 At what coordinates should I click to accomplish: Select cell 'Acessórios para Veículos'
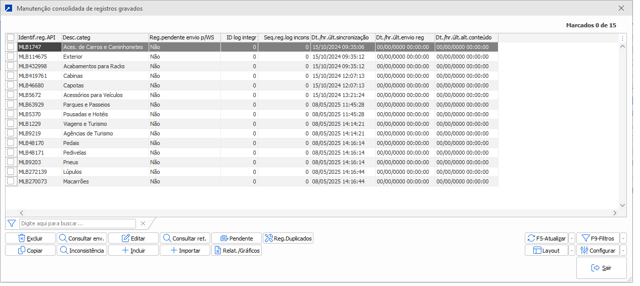point(105,95)
